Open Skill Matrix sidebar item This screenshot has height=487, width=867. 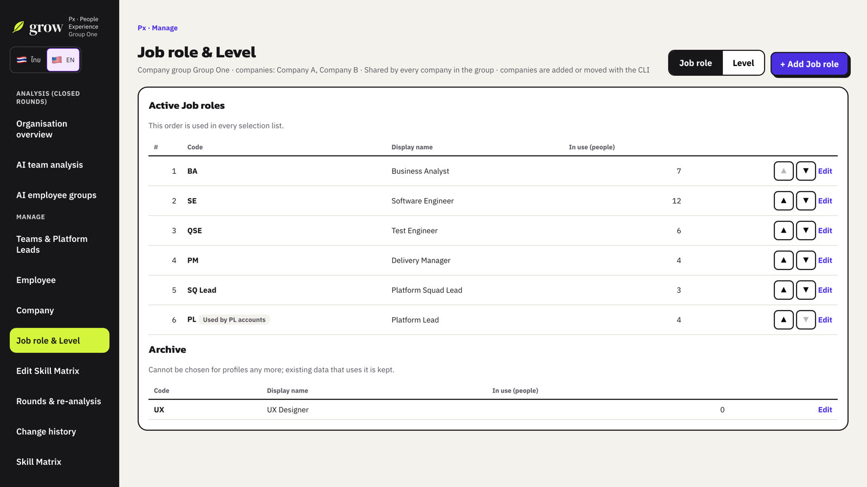60,462
